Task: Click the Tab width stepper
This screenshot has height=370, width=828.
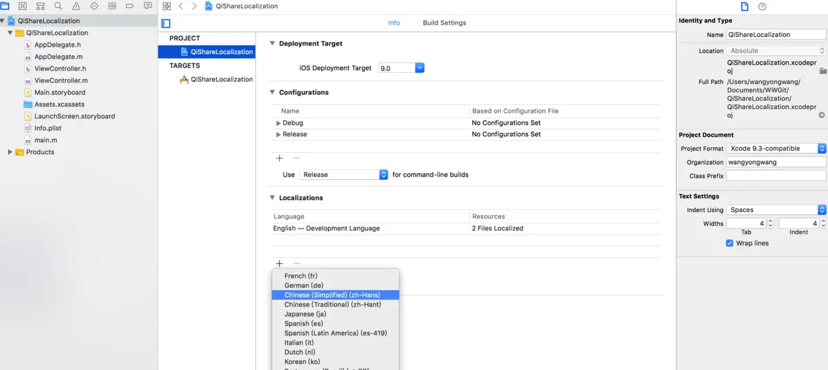Action: (771, 224)
